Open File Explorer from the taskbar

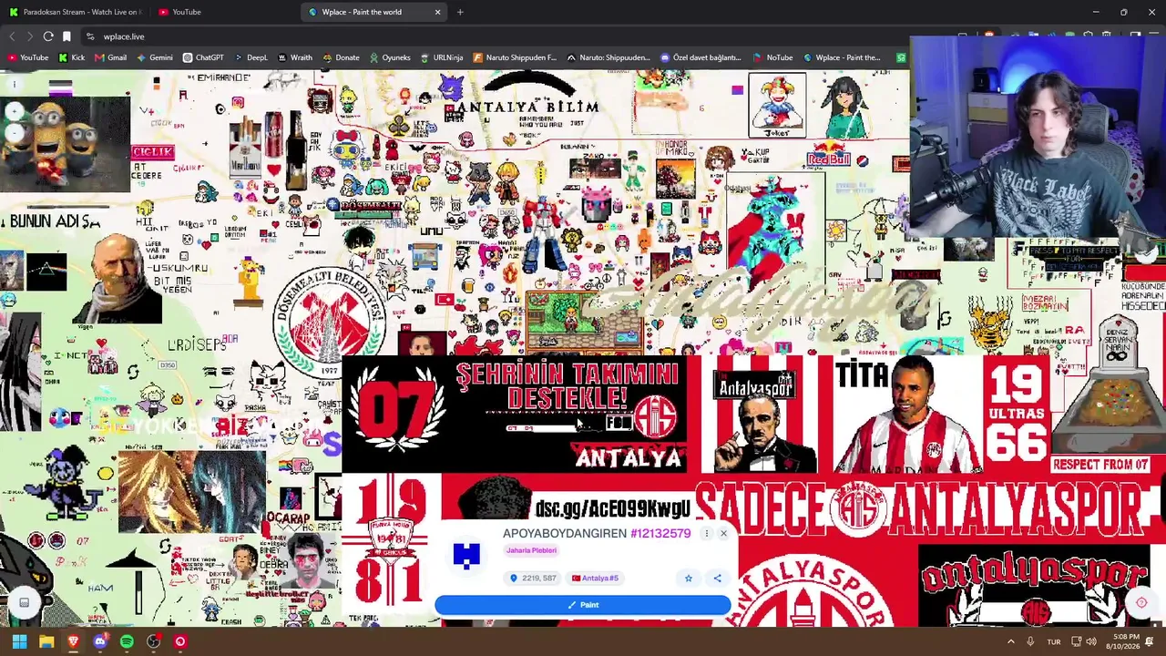[x=46, y=641]
